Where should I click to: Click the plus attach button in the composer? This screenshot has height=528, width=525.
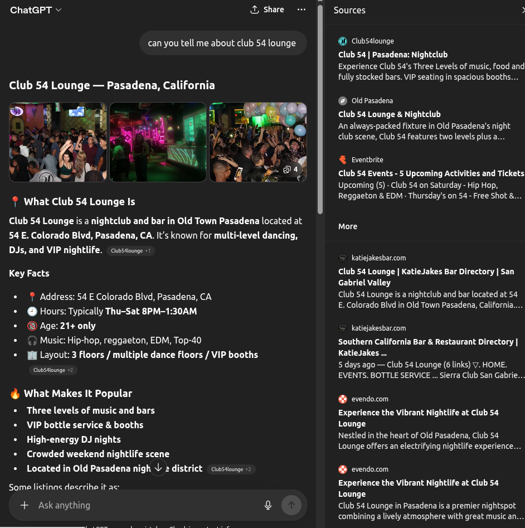coord(25,505)
